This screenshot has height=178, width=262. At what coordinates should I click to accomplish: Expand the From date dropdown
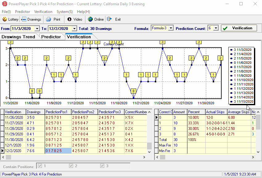(37, 29)
